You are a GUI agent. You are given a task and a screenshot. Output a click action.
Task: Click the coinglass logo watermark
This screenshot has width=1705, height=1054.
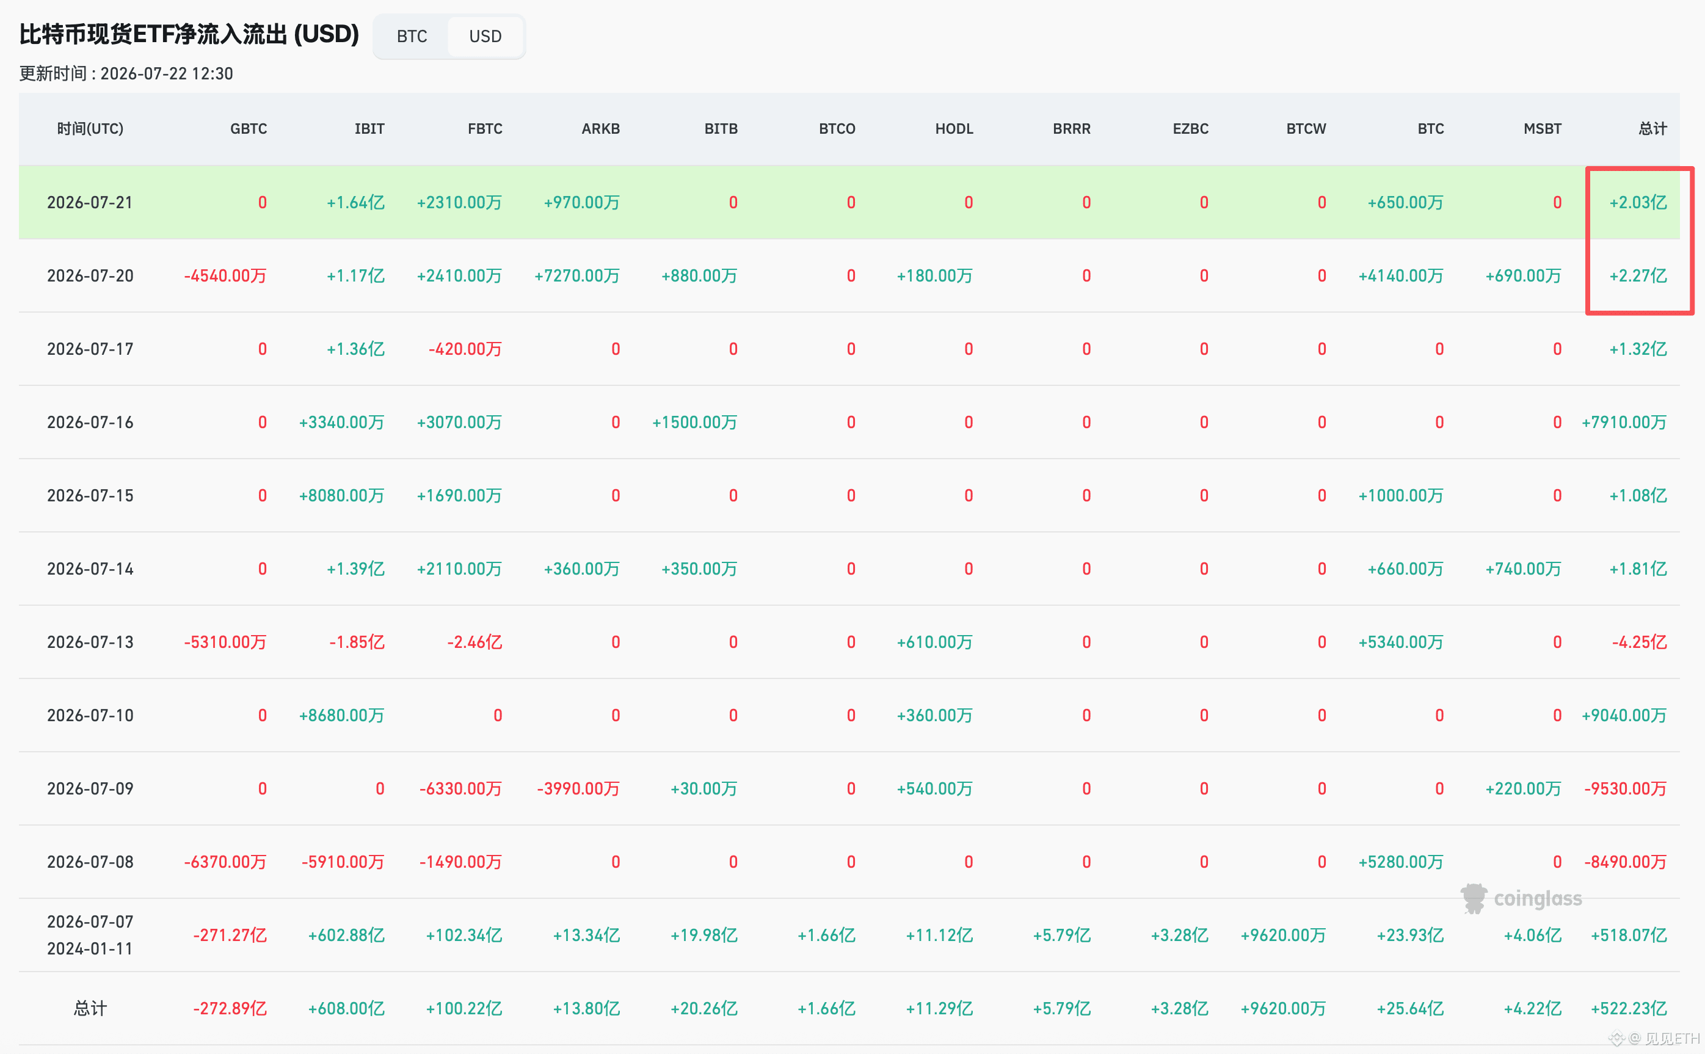pos(1521,898)
